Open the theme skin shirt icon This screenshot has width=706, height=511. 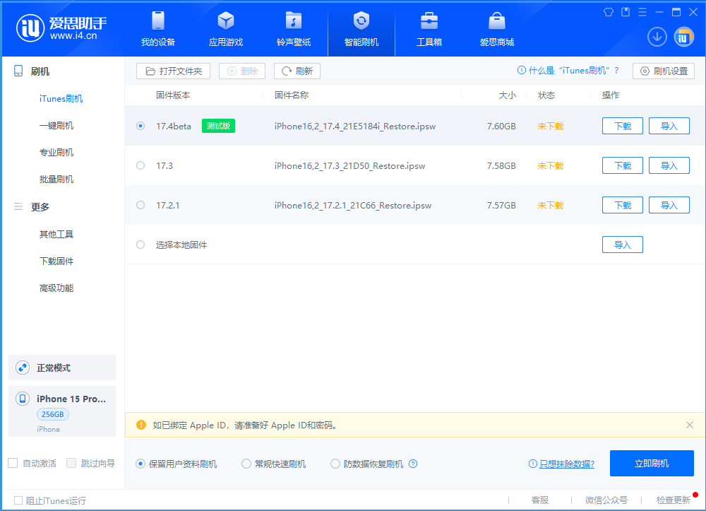coord(608,12)
